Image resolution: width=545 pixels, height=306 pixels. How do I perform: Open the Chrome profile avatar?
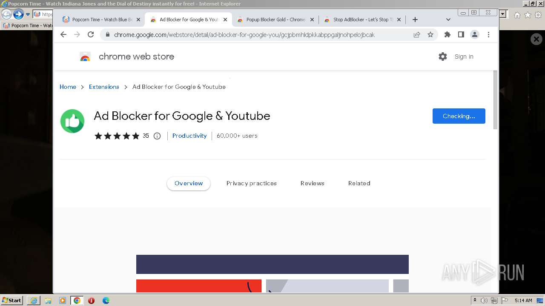[x=475, y=35]
